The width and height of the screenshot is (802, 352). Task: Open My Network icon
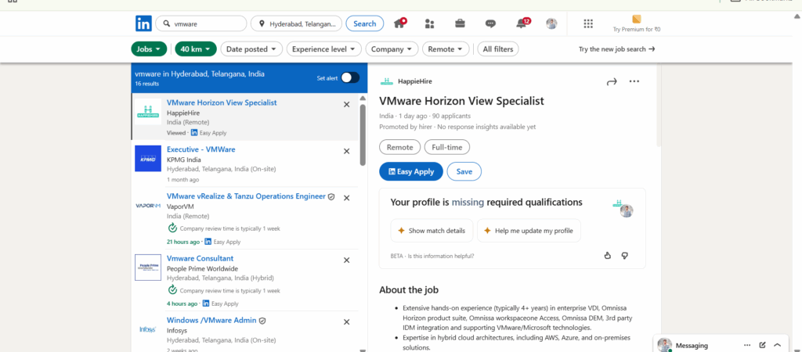(430, 23)
